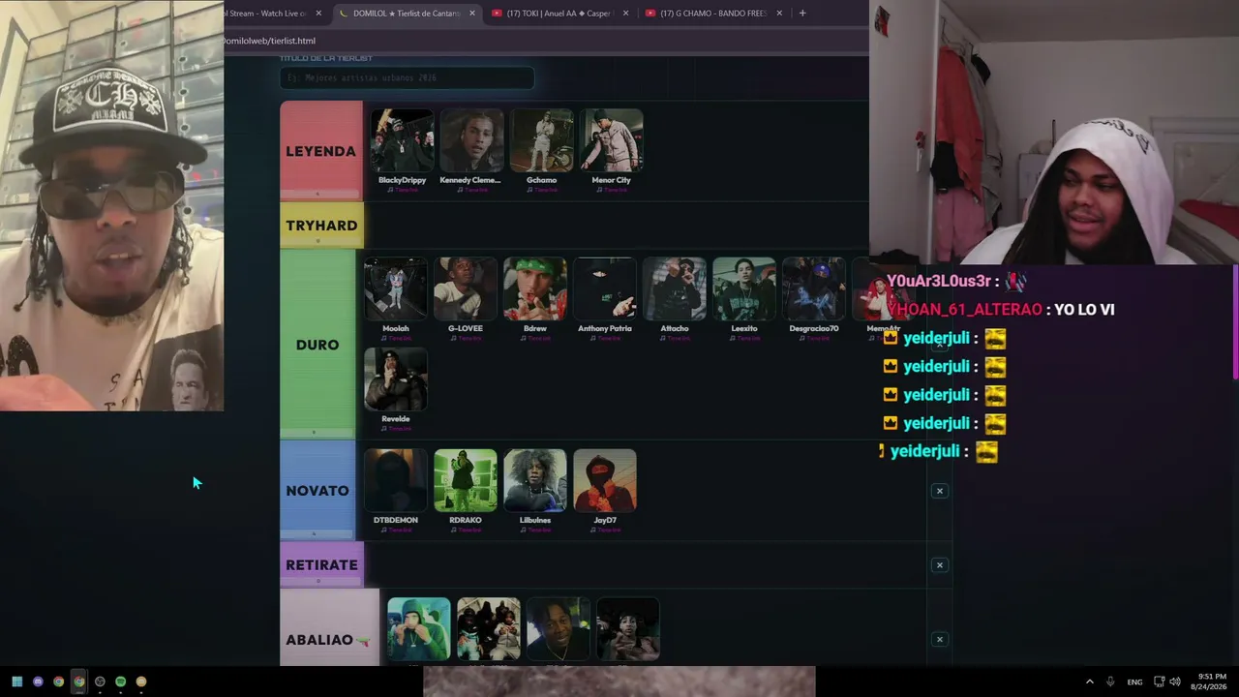Screen dimensions: 1239x697
Task: Select the DOMILOL Tierlist de Cantantes tab
Action: click(x=407, y=13)
